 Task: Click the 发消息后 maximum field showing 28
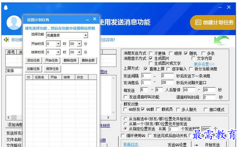(168, 82)
